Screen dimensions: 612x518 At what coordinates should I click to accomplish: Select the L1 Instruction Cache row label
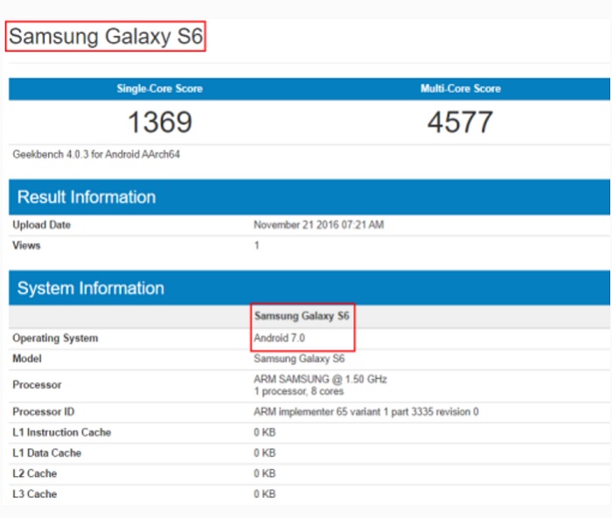[x=61, y=432]
